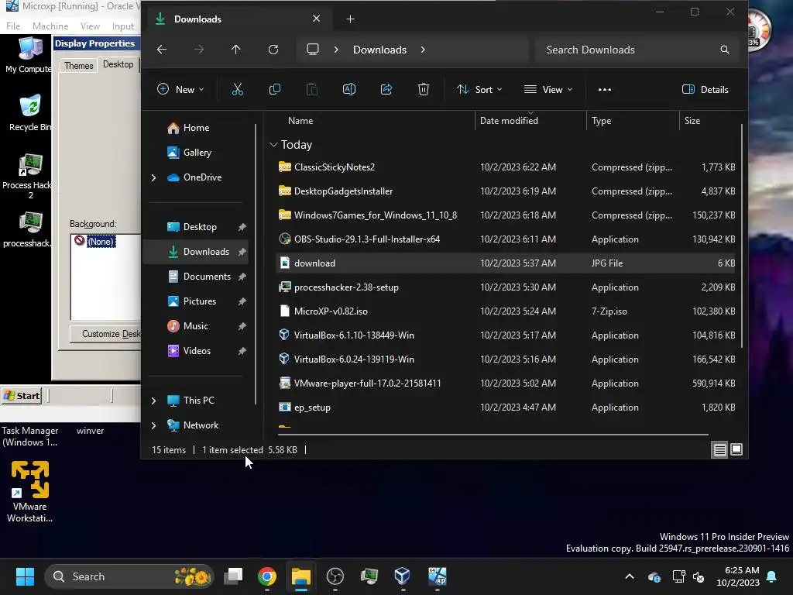Open the Sort dropdown menu

click(479, 90)
